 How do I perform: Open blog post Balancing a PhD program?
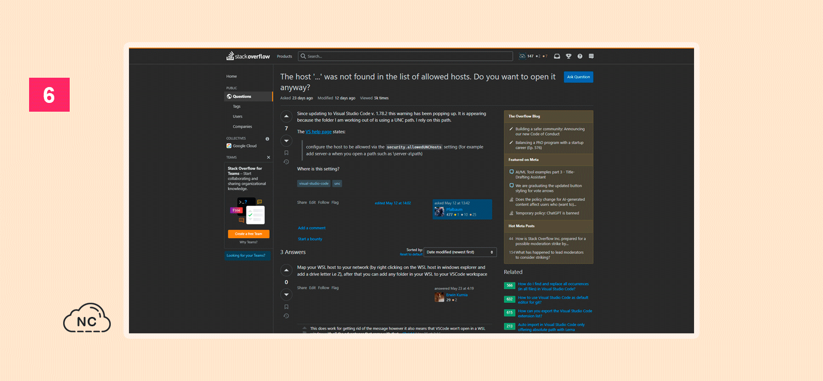[549, 145]
